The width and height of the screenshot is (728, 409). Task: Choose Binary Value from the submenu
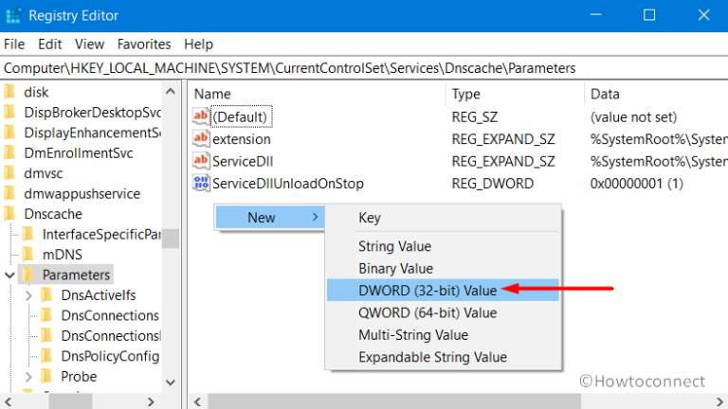pos(443,269)
